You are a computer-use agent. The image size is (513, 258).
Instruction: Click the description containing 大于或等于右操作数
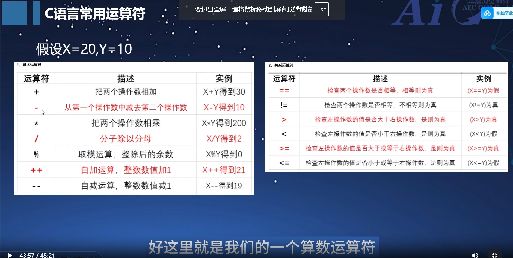click(380, 148)
